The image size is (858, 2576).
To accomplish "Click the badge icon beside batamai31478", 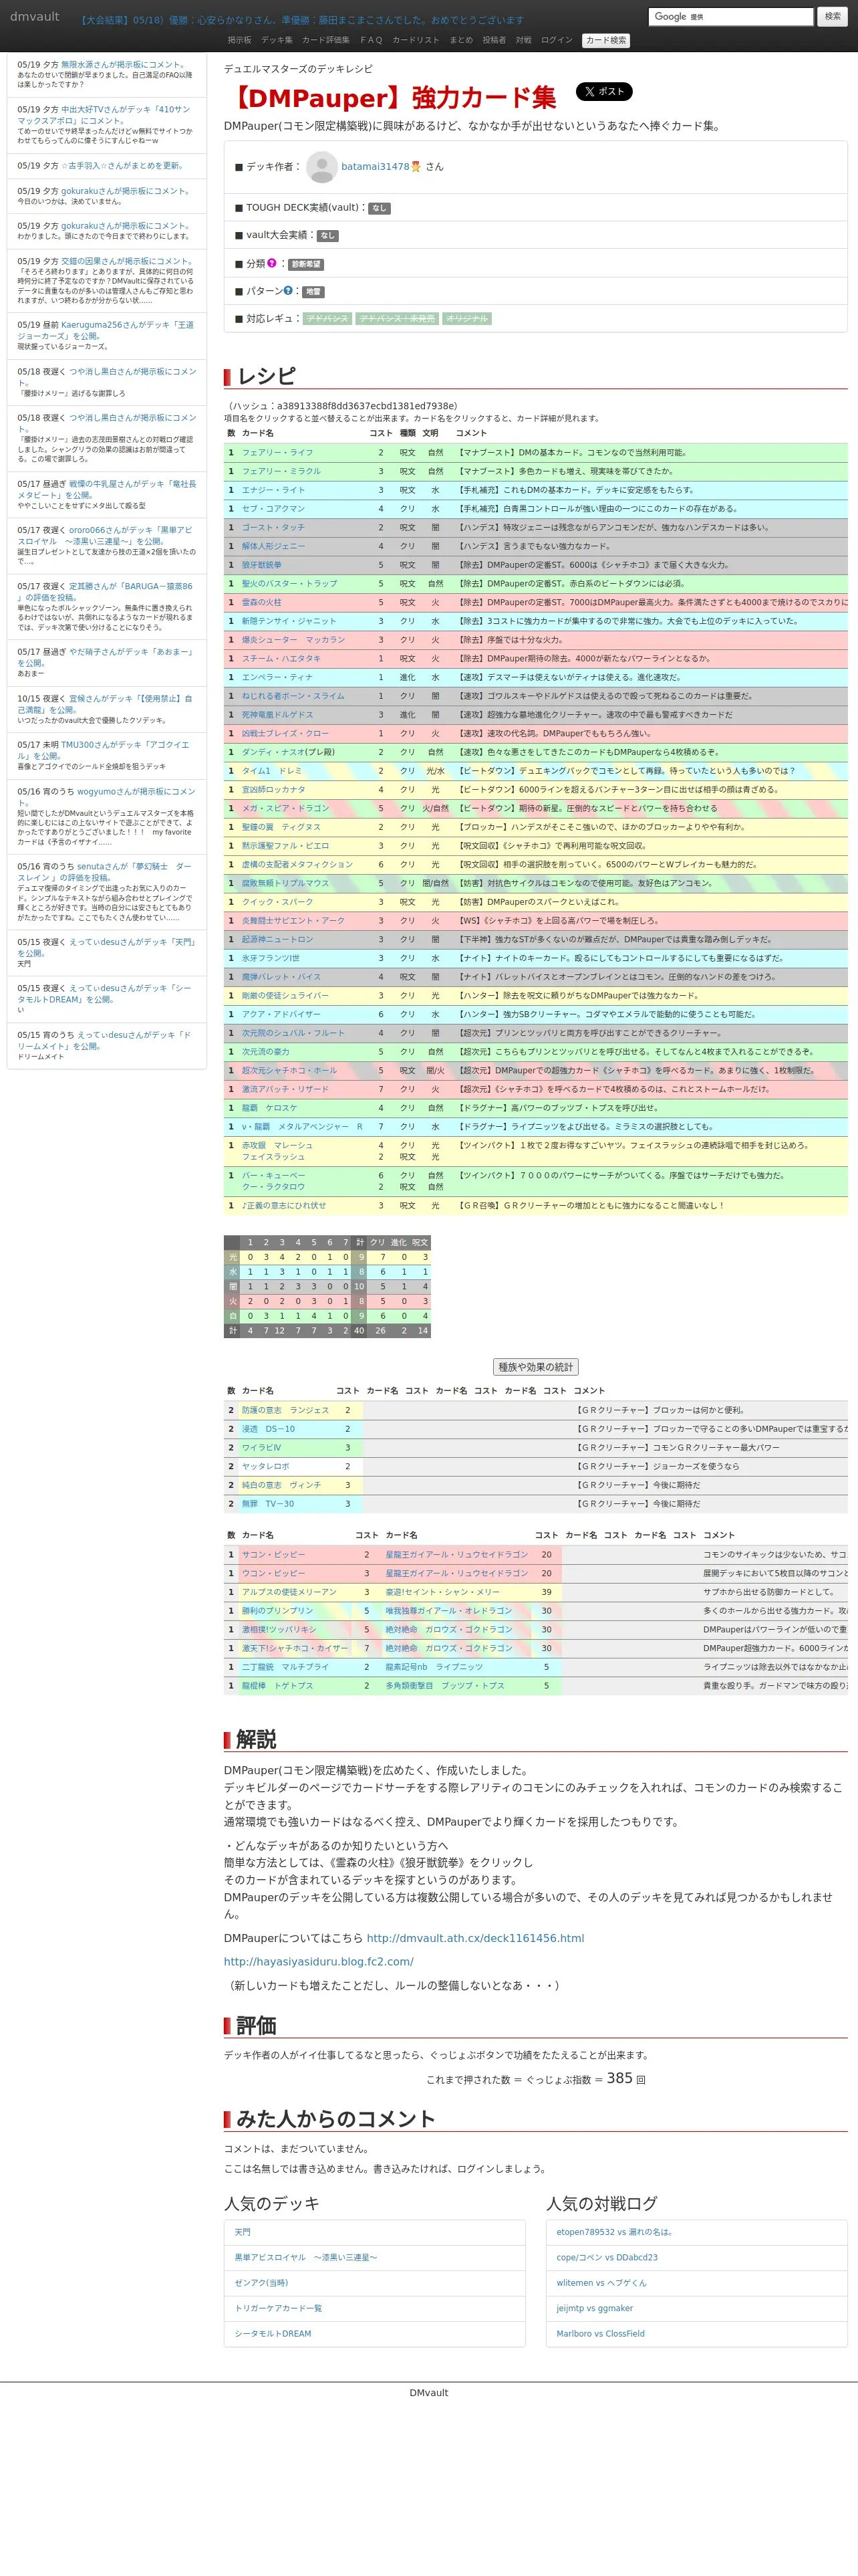I will [416, 166].
